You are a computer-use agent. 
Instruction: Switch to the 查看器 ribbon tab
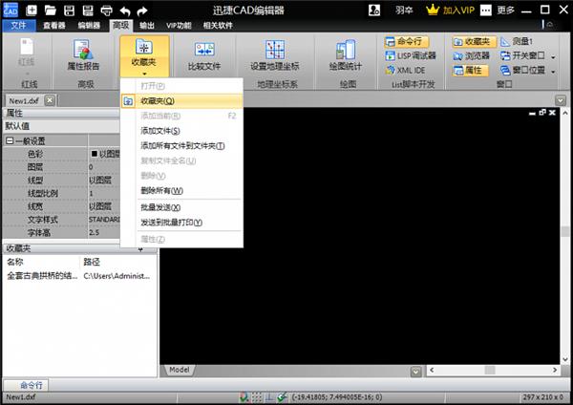(x=54, y=25)
